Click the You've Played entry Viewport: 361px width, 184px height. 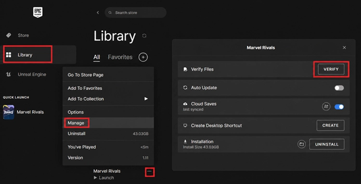[x=108, y=147]
